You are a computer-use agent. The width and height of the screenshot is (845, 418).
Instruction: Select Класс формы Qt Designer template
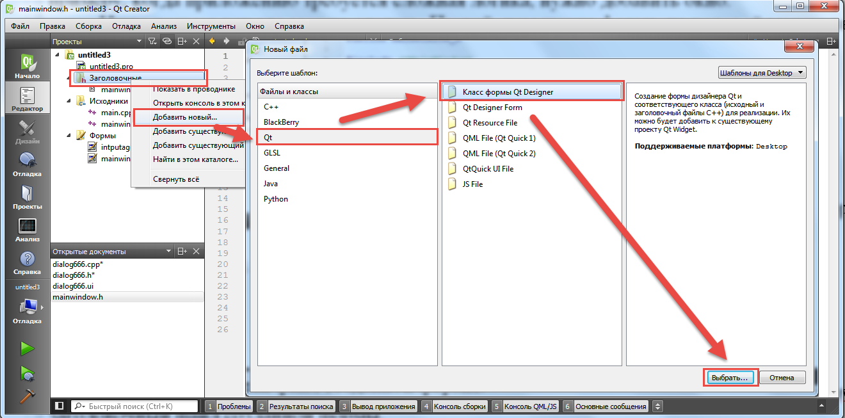532,92
